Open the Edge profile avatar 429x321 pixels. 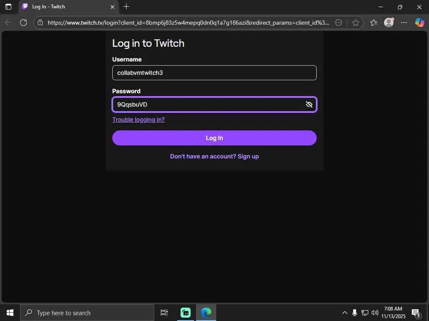click(389, 23)
